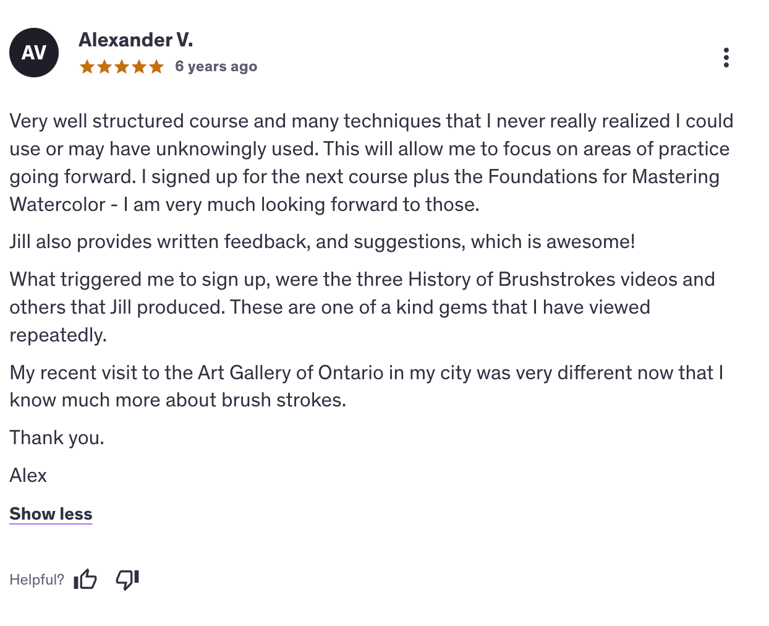Mark the review as helpful with thumbs up
This screenshot has height=626, width=769.
85,580
